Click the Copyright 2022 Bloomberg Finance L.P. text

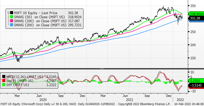(x=144, y=104)
